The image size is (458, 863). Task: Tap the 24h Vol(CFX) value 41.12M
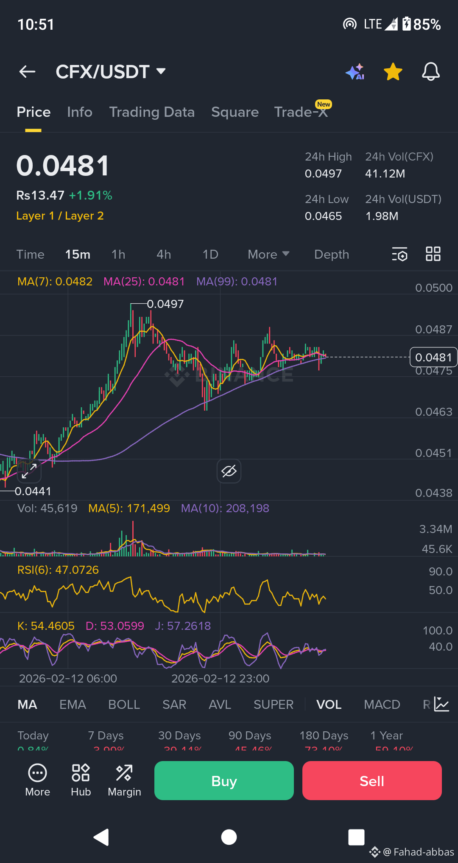(x=385, y=174)
